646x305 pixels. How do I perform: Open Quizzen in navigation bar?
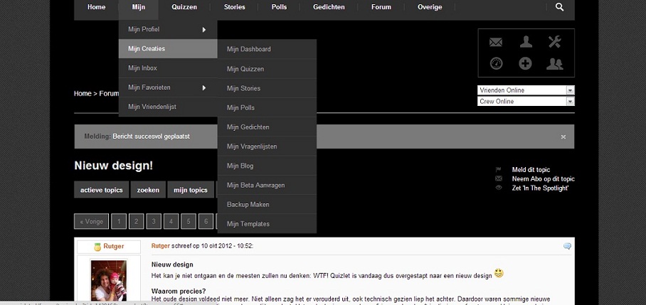click(x=184, y=7)
